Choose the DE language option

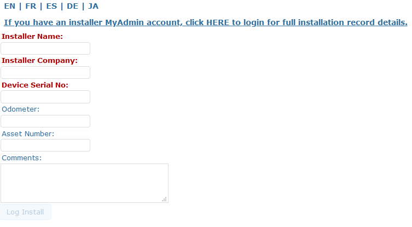point(72,6)
